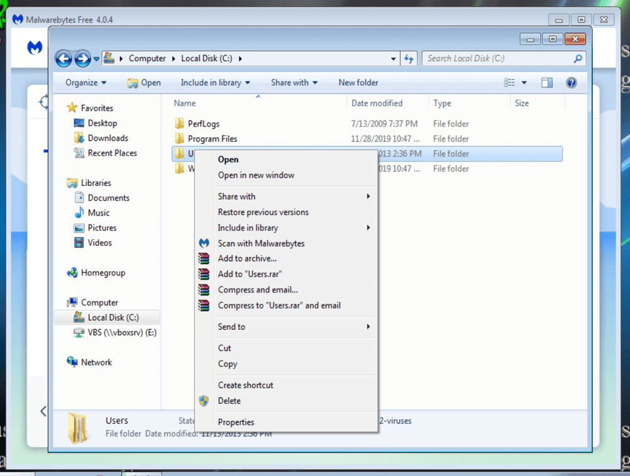Screen dimensions: 630x476
Task: Select Computer in the navigation pane
Action: pos(93,303)
